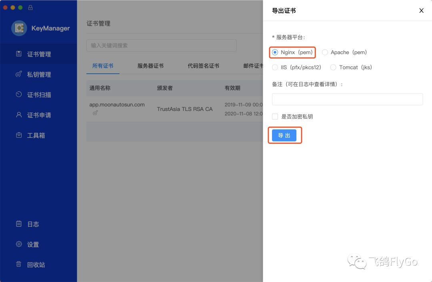Open the 回收站 recycle bin
The height and width of the screenshot is (282, 432).
coord(18,264)
